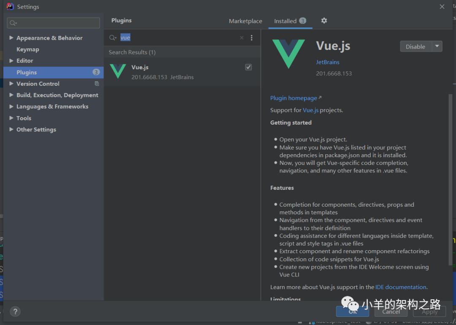Viewport: 456px width, 325px height.
Task: Click the plugins settings gear icon
Action: coord(324,21)
